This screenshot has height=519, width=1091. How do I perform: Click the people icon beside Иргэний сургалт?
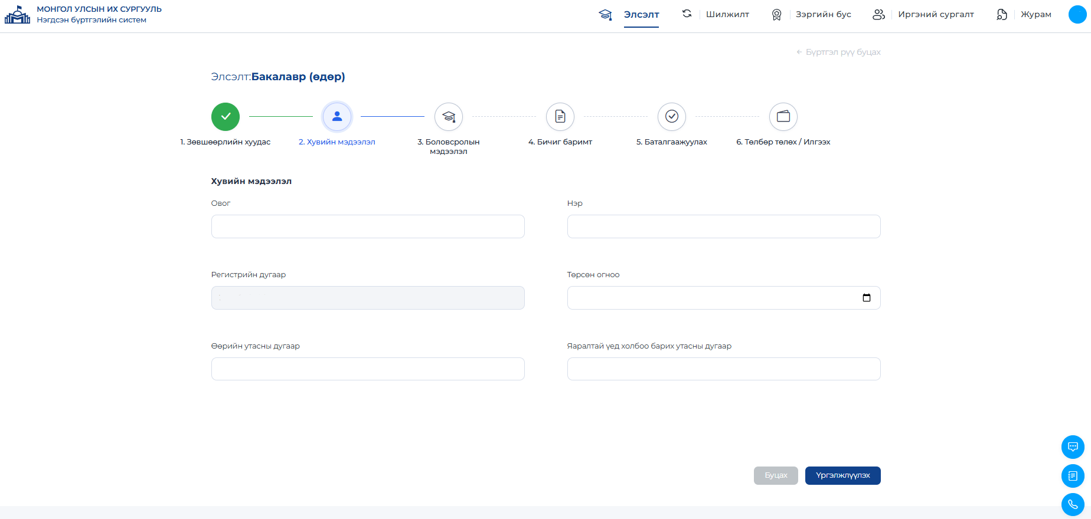(x=878, y=15)
